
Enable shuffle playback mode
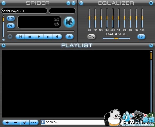pyautogui.click(x=57, y=20)
